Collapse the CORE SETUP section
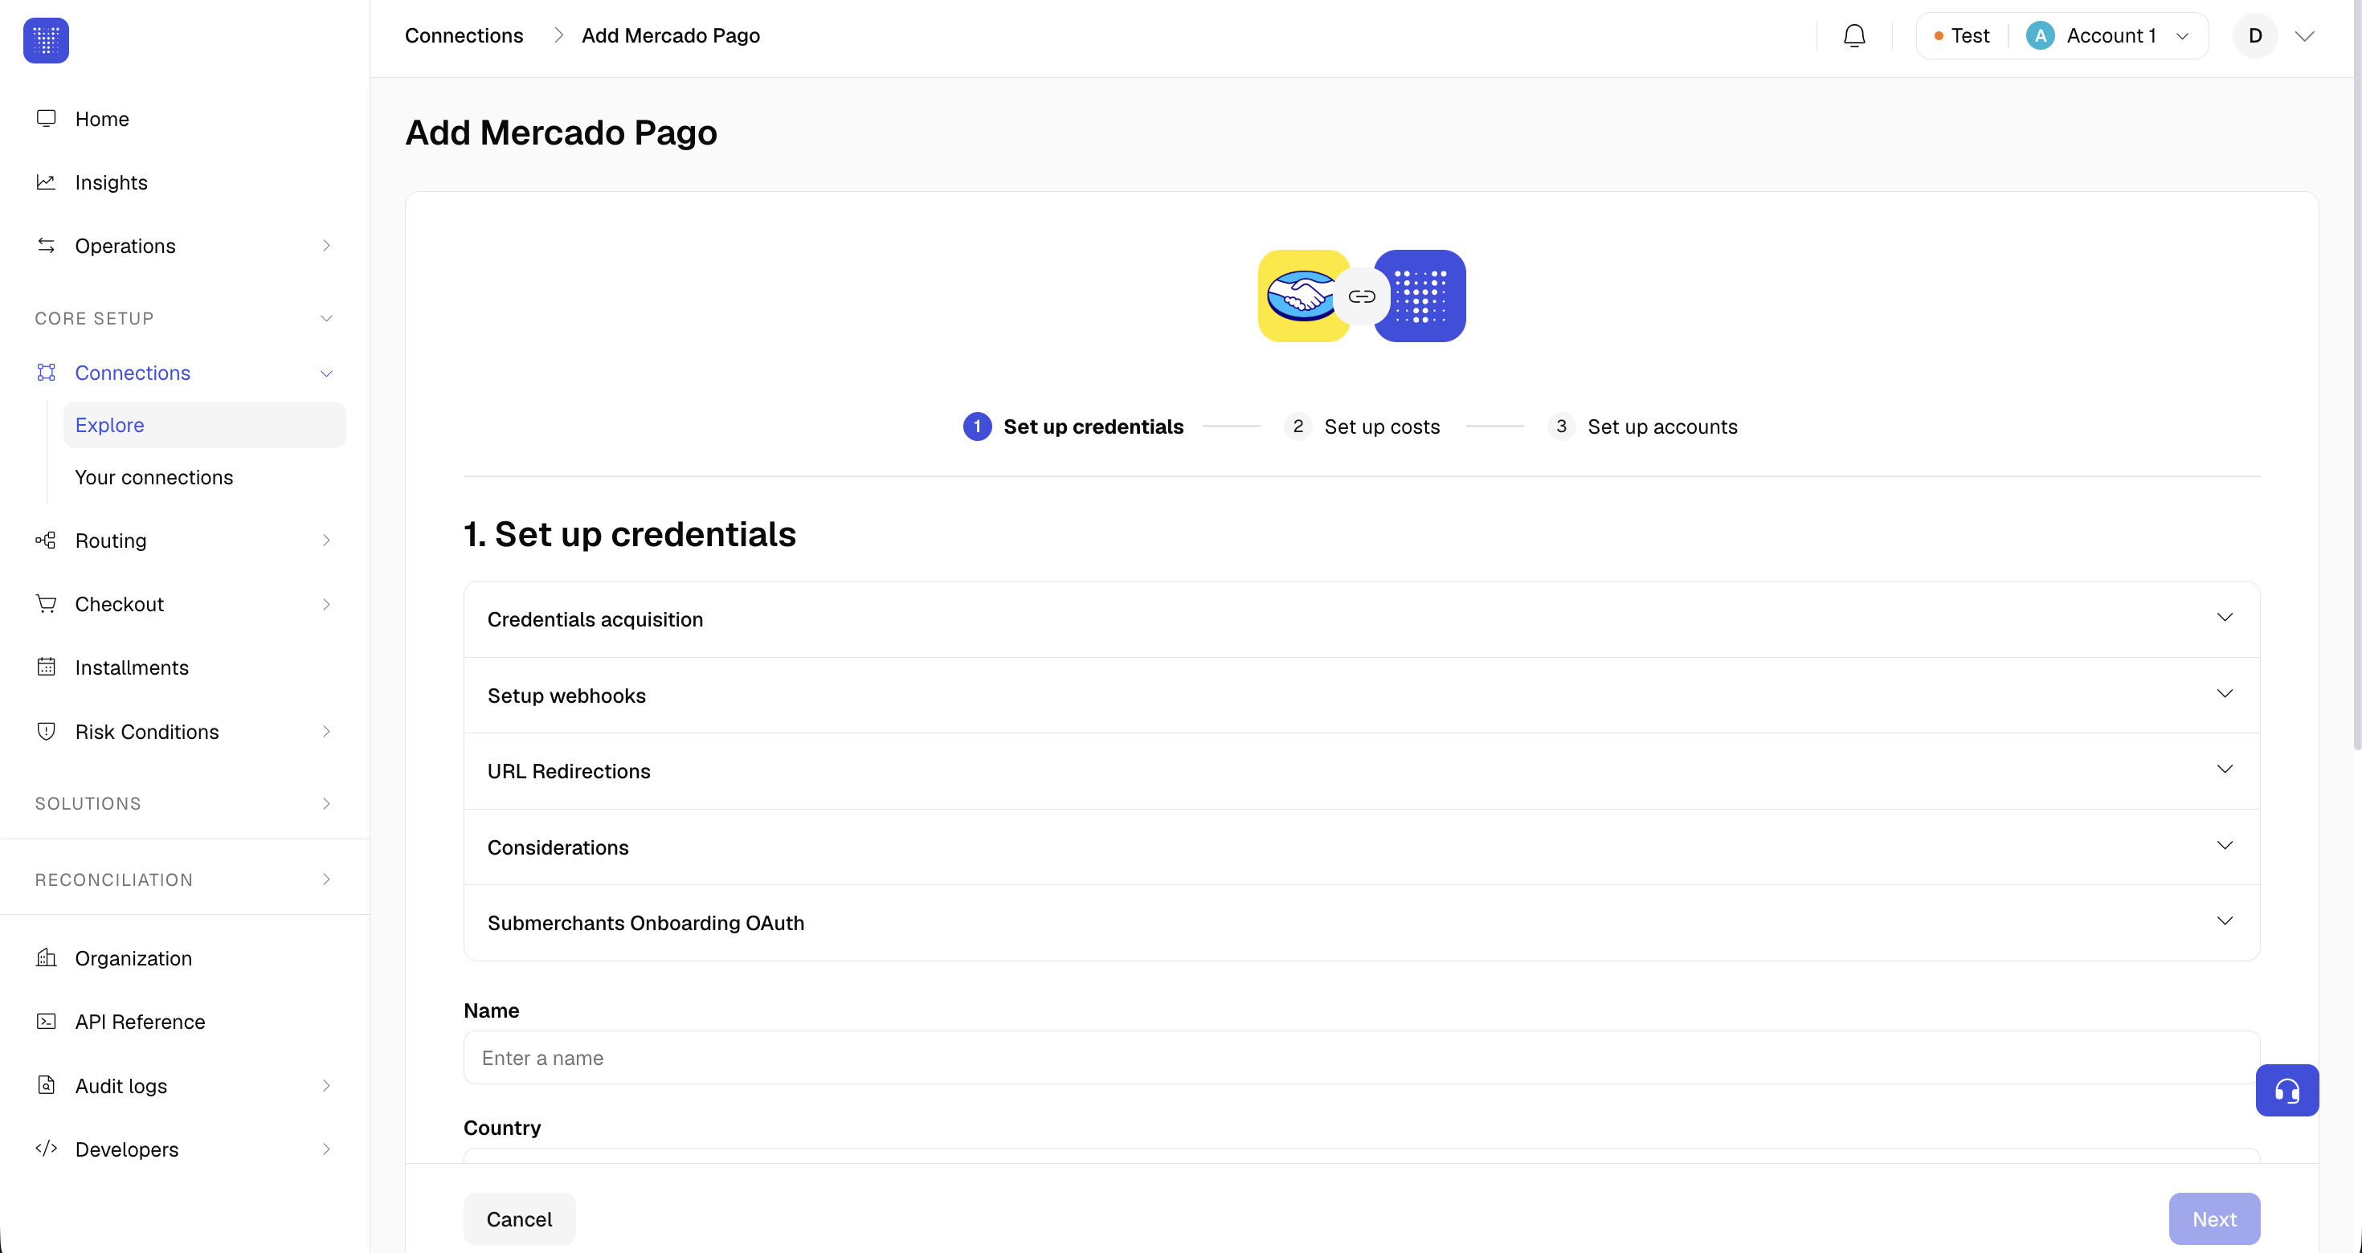This screenshot has width=2362, height=1253. pyautogui.click(x=183, y=318)
